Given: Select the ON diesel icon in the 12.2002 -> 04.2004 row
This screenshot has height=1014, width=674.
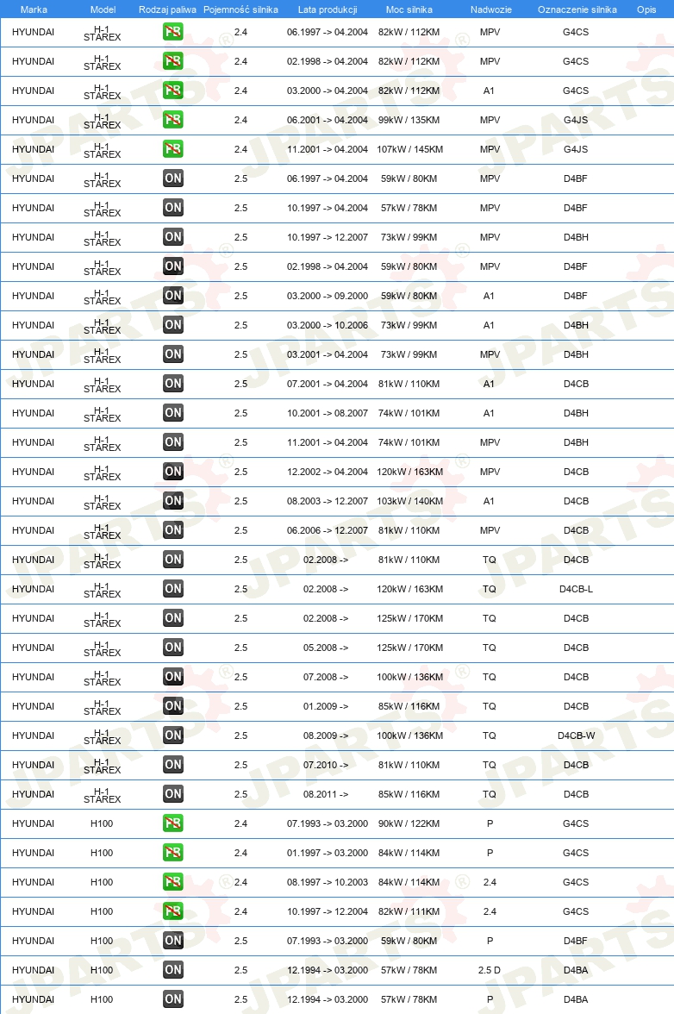Looking at the screenshot, I should pos(172,472).
